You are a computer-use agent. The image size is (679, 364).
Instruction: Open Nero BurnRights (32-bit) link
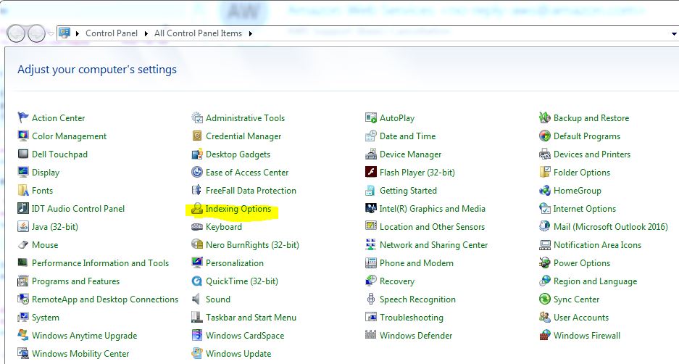point(252,245)
